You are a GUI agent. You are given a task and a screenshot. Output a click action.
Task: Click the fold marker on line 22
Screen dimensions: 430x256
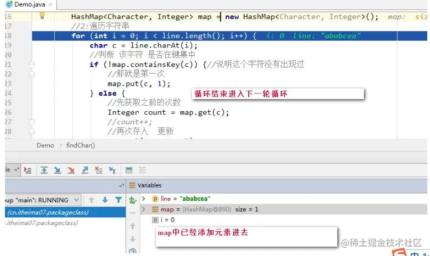(x=32, y=74)
